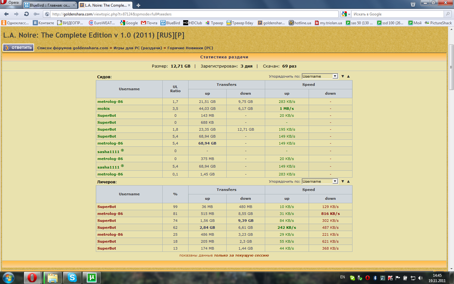Open seeder mokis profile link

point(103,109)
